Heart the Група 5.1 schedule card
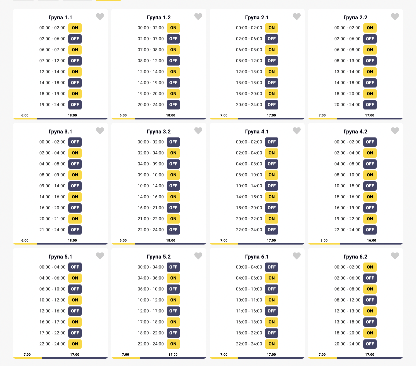 coord(100,256)
